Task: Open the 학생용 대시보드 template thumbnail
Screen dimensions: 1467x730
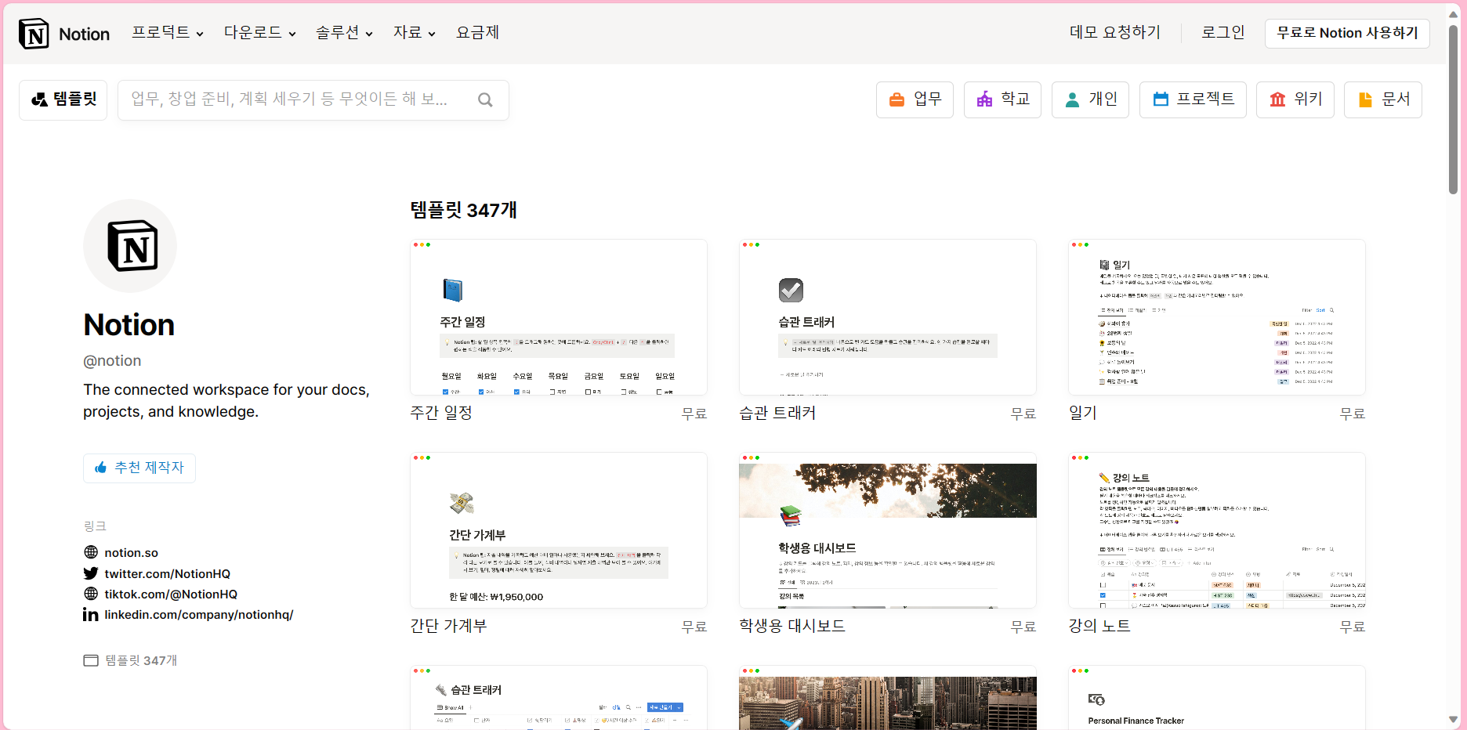Action: tap(888, 530)
